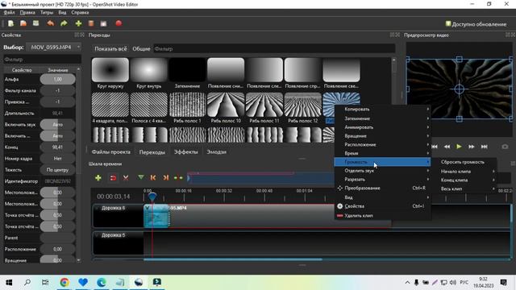This screenshot has width=516, height=290.
Task: Focus the properties Фильтр field
Action: (x=42, y=60)
